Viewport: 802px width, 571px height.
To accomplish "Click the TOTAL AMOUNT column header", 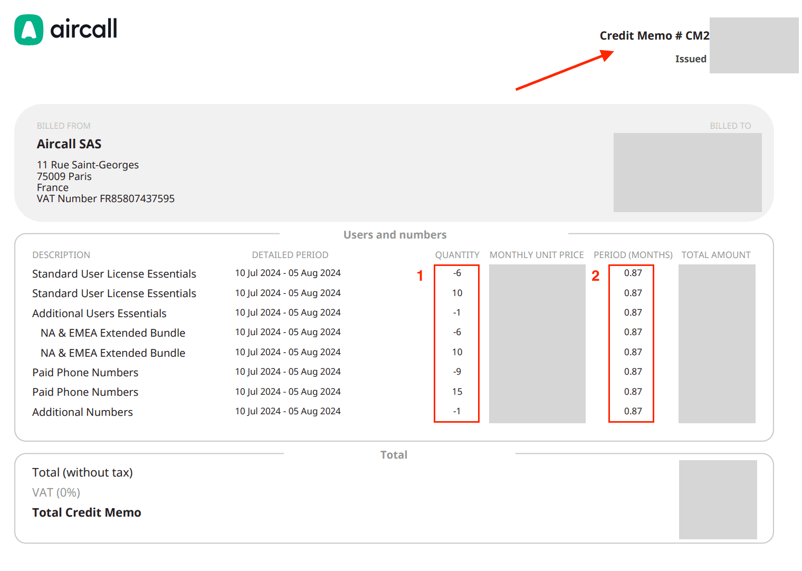I will coord(715,255).
